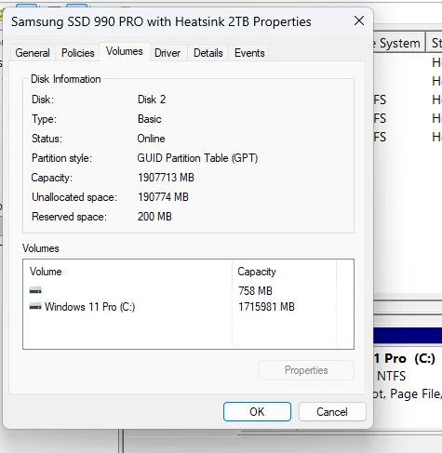This screenshot has height=453, width=442.
Task: Click the Unallocated space label
Action: pyautogui.click(x=74, y=197)
